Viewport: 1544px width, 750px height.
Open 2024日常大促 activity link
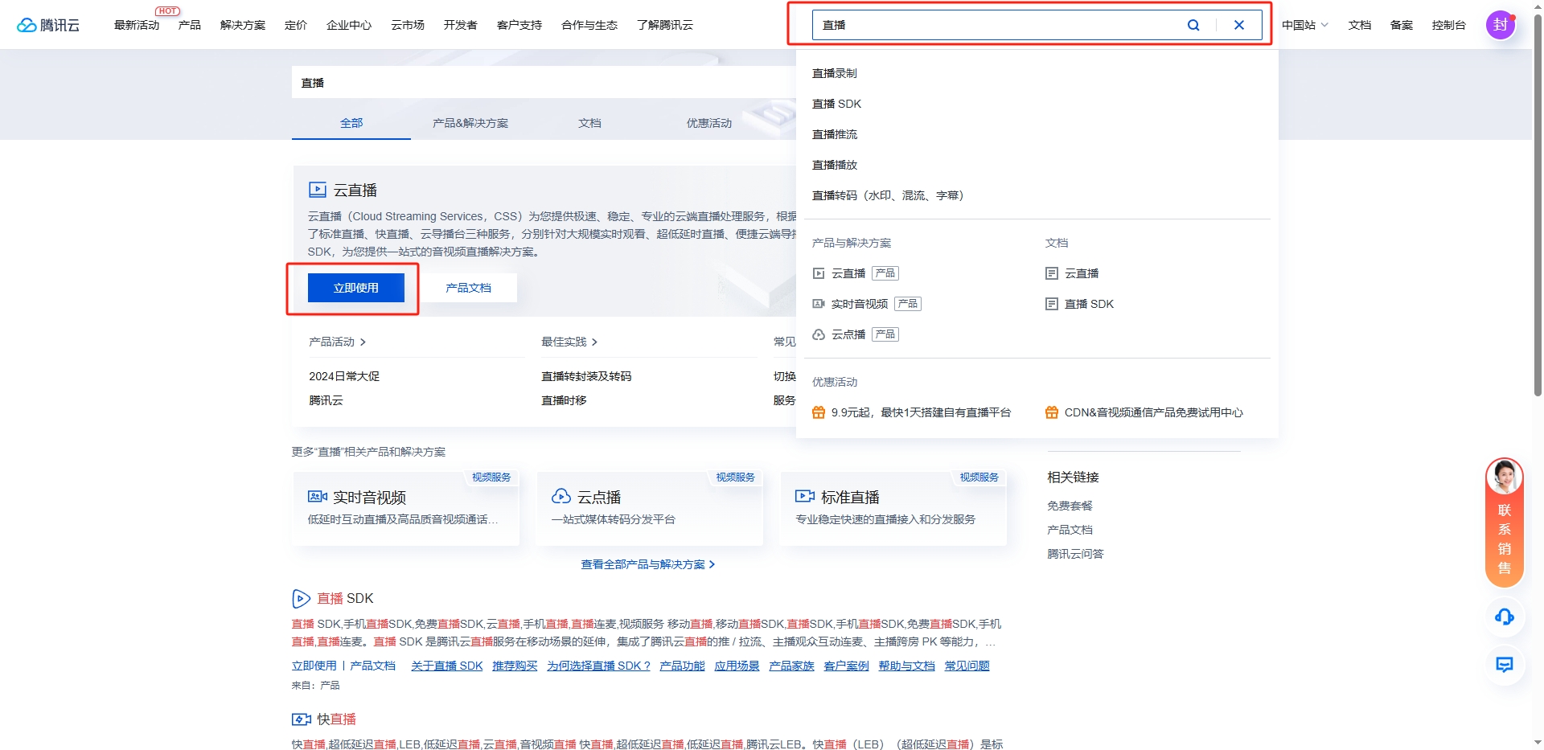click(x=344, y=376)
